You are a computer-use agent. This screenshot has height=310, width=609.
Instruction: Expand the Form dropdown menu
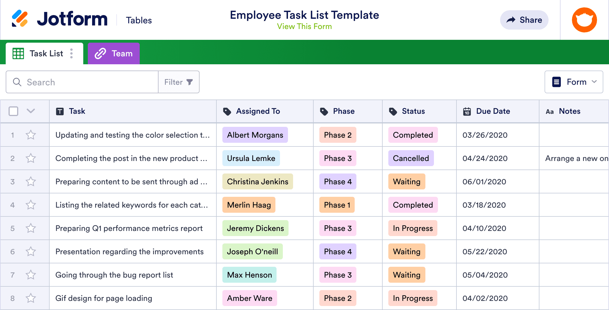tap(575, 82)
